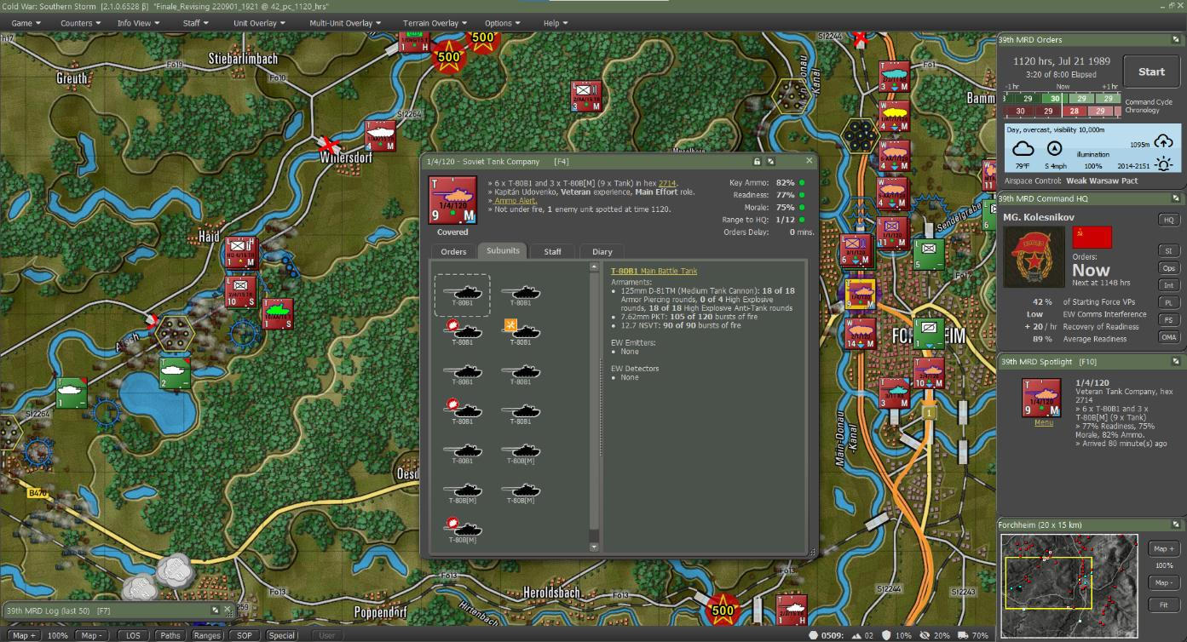Viewport: 1187px width, 642px height.
Task: Select the HQ unit counter near Haid
Action: tap(240, 252)
